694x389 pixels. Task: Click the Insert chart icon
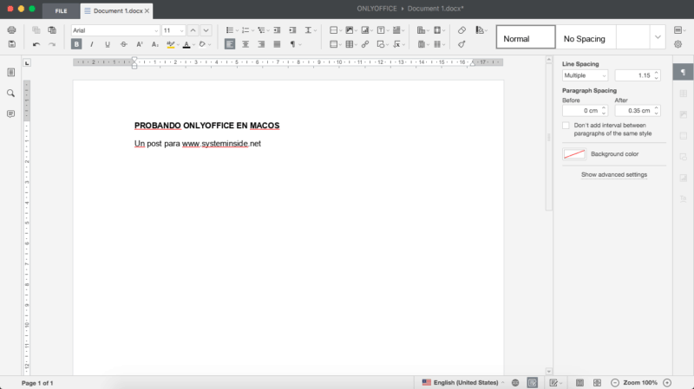click(365, 30)
